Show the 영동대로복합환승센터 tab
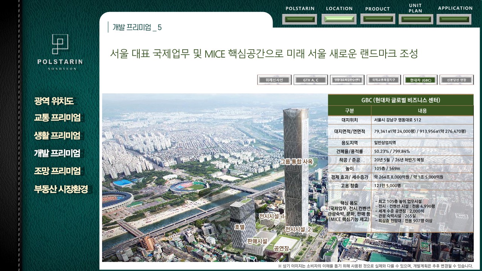 pos(347,80)
